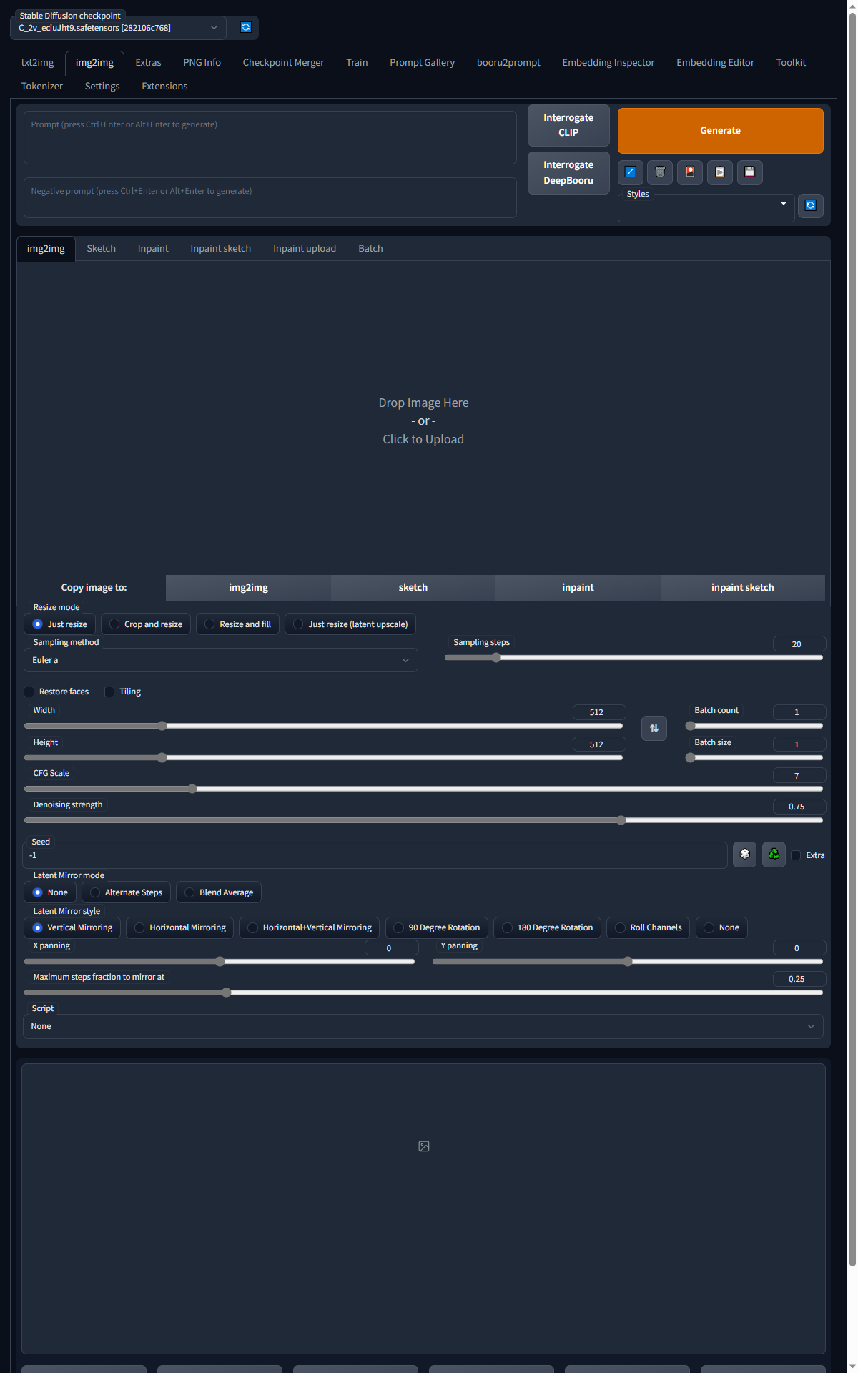Click the Seed input field
The image size is (858, 1373).
(375, 855)
